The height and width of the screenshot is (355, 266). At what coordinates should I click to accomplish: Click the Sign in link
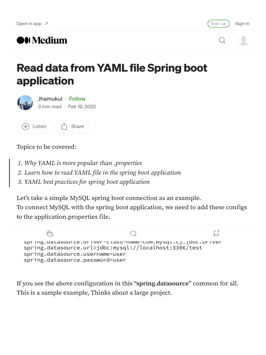[242, 24]
